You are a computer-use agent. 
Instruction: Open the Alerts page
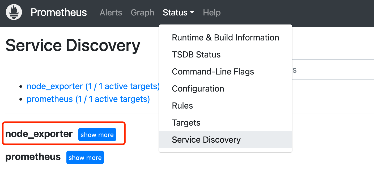pos(111,13)
